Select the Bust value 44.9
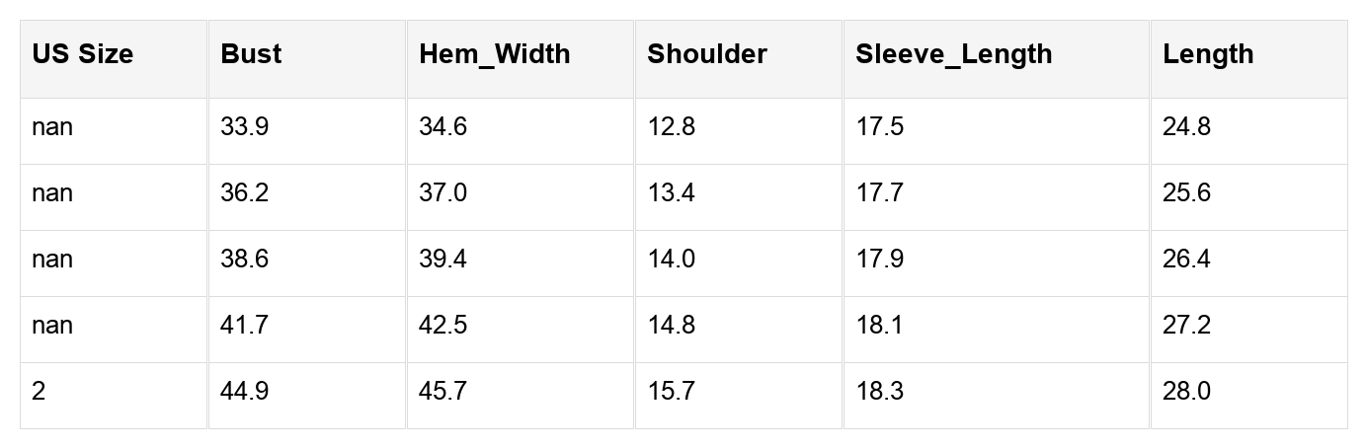Screen dimensions: 1367x448 point(245,392)
